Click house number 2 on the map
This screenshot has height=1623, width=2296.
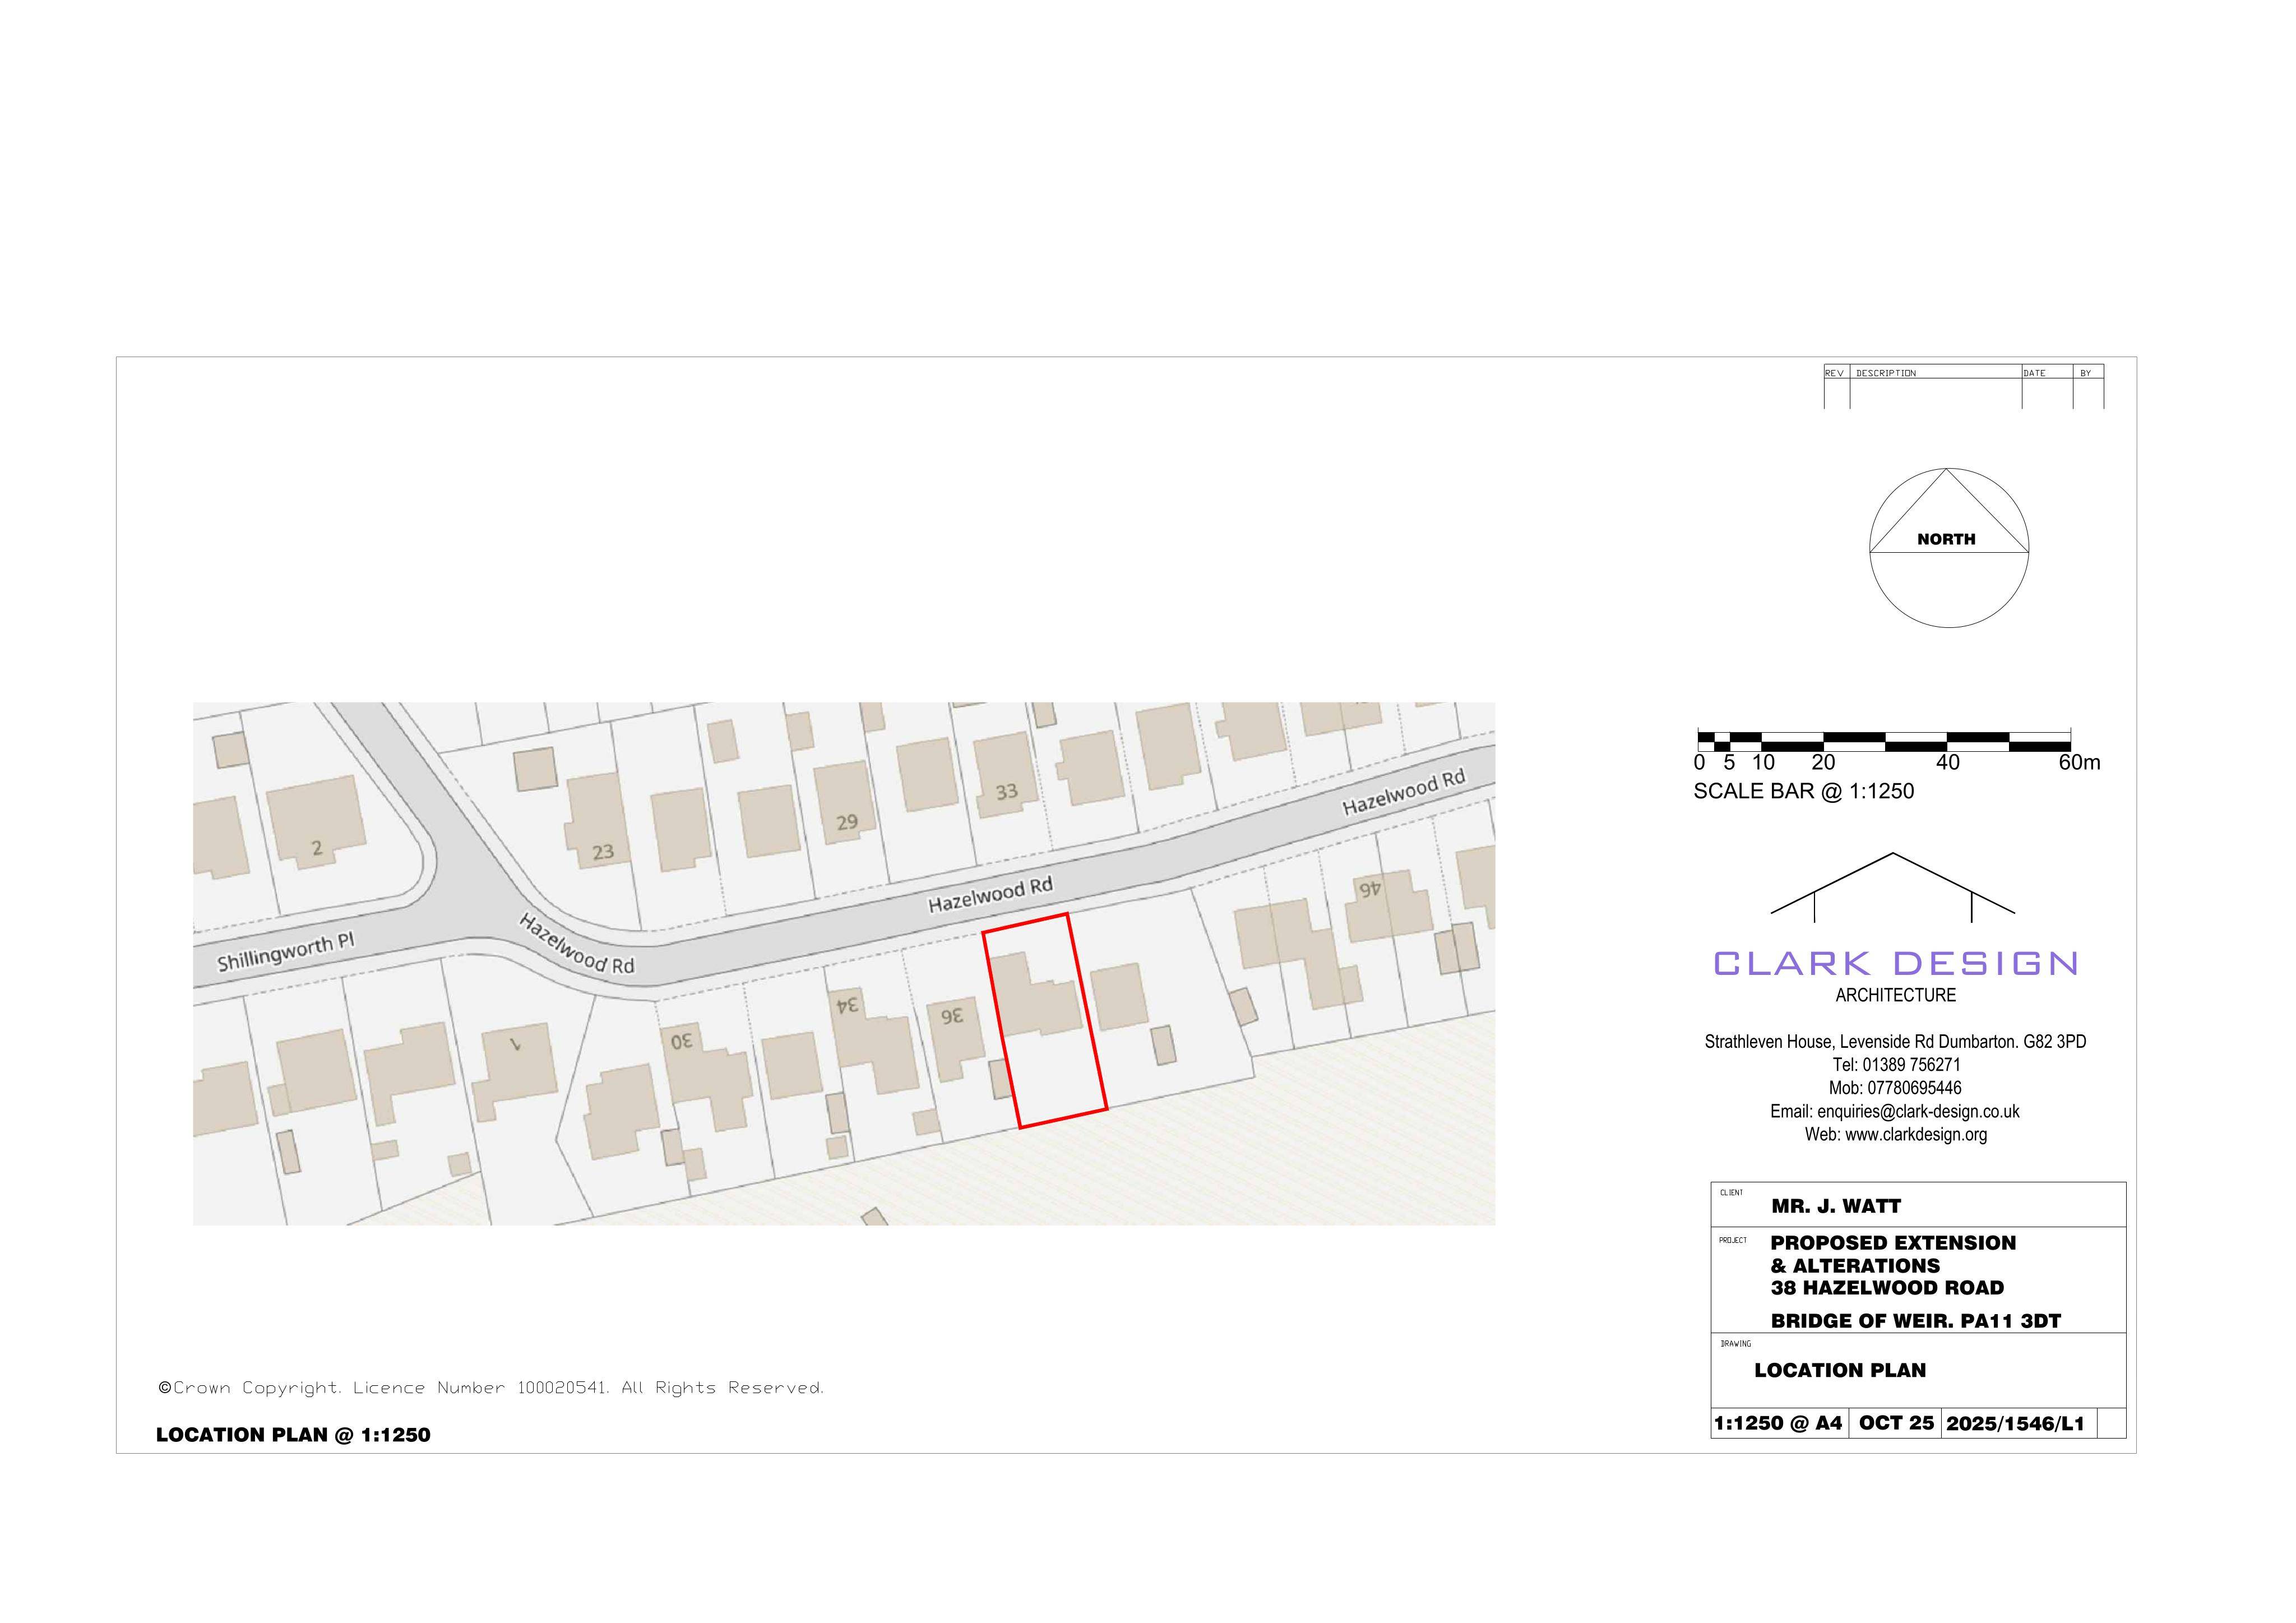[x=317, y=848]
